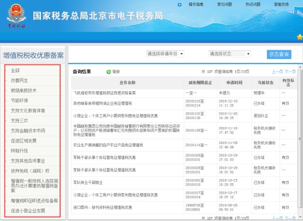Click the 业务名称 column header
The height and width of the screenshot is (221, 303).
click(x=127, y=83)
